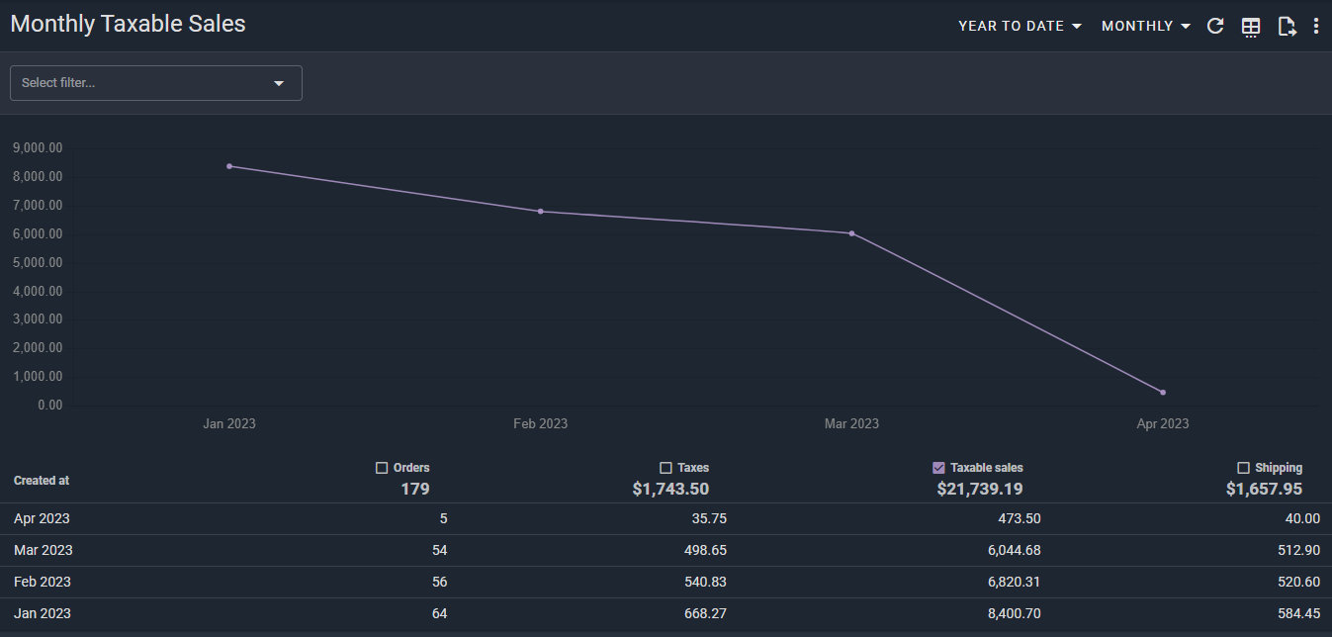Viewport: 1332px width, 637px height.
Task: Tick the Taxes checkbox
Action: tap(666, 468)
